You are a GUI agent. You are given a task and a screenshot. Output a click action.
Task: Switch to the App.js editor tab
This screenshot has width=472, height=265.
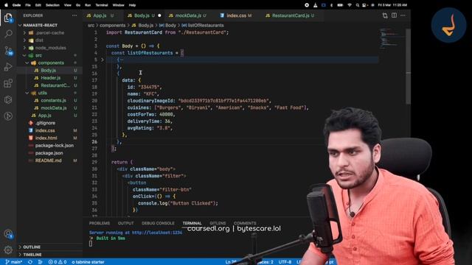(x=100, y=15)
